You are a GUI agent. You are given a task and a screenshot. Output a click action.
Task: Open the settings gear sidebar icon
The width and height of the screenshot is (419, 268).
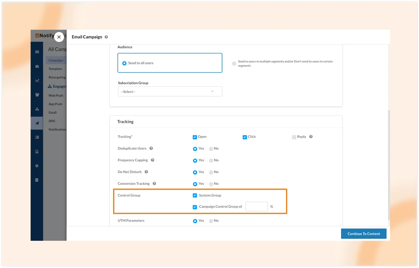[x=37, y=166]
